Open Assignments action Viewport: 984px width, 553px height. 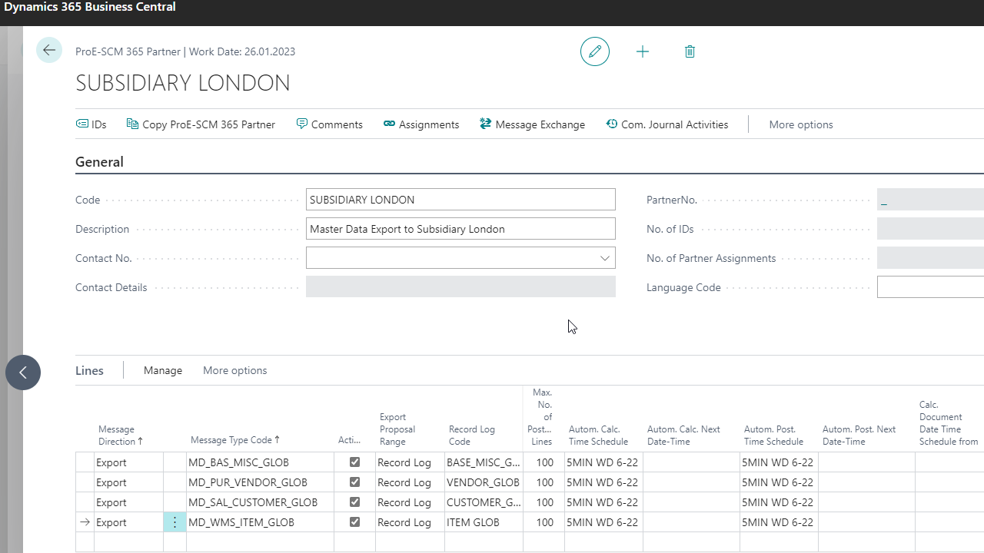tap(421, 124)
